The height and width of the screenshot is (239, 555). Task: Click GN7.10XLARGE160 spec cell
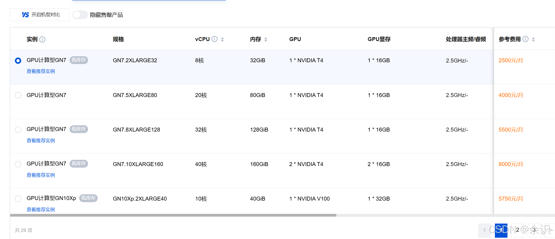click(x=138, y=164)
